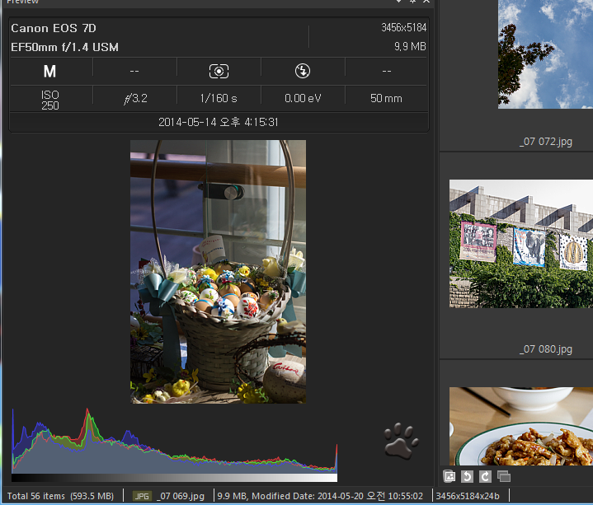The width and height of the screenshot is (593, 505).
Task: Click the 3456x5184 resolution in info panel
Action: 403,27
